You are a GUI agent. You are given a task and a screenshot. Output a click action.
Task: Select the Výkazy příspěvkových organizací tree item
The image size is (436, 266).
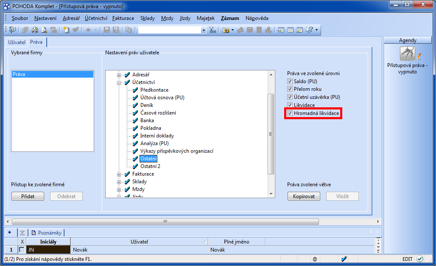click(177, 151)
